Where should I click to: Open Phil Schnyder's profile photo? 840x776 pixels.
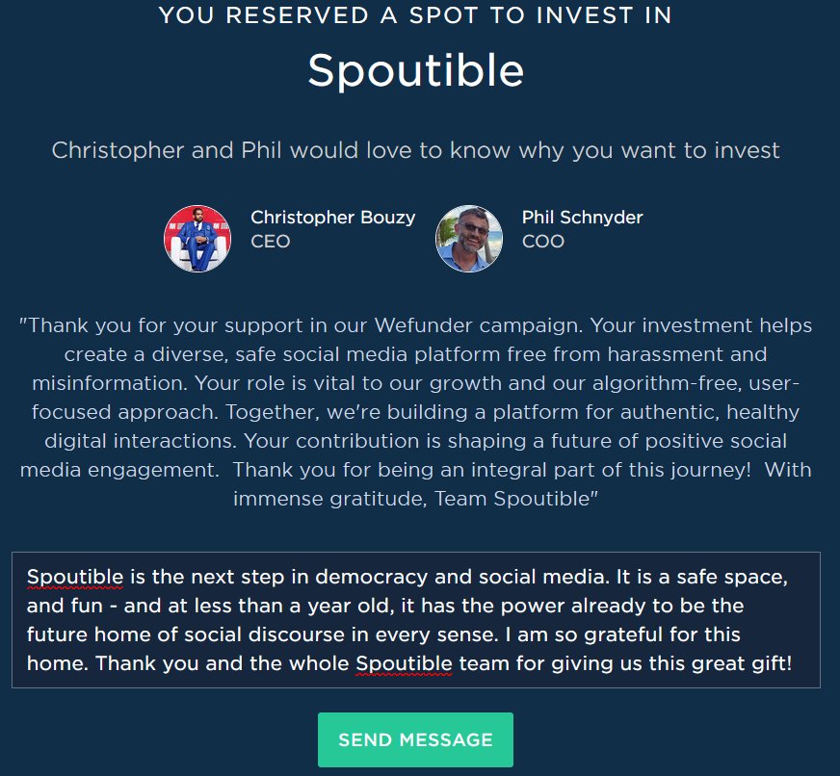[469, 239]
